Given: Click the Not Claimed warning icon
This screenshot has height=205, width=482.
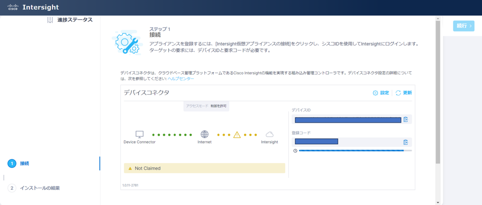Looking at the screenshot, I should point(130,168).
